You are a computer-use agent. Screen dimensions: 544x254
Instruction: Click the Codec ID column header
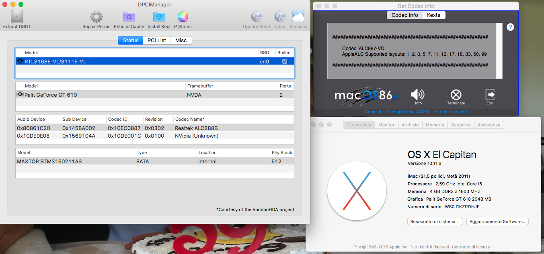pyautogui.click(x=124, y=119)
